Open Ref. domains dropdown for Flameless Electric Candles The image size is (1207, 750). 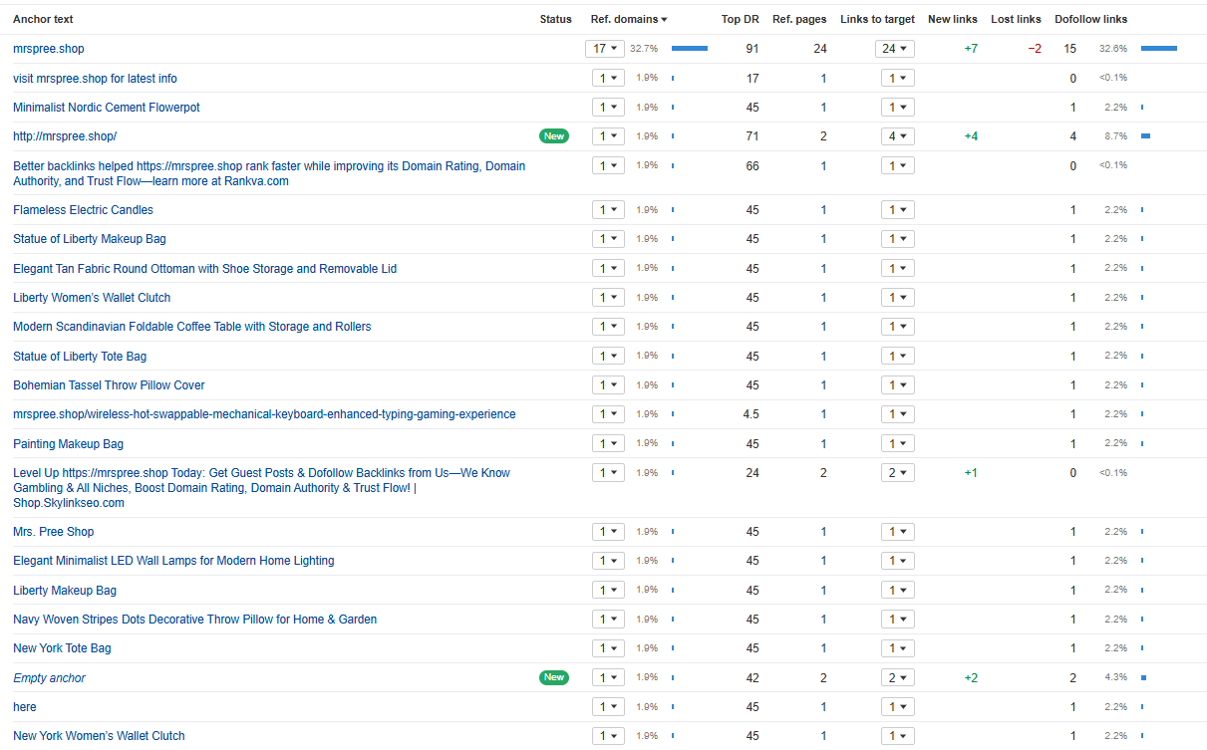point(608,210)
